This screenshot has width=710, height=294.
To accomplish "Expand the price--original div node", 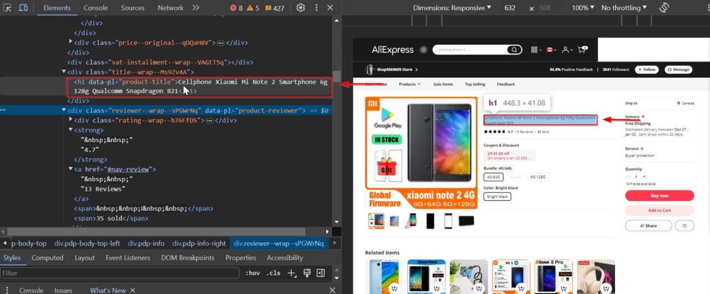I will click(71, 42).
